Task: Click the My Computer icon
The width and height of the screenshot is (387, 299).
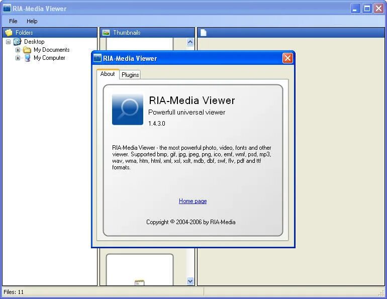Action: click(28, 58)
